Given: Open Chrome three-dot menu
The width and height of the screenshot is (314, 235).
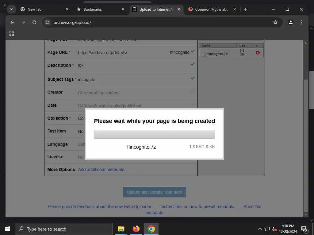Looking at the screenshot, I should 302,22.
